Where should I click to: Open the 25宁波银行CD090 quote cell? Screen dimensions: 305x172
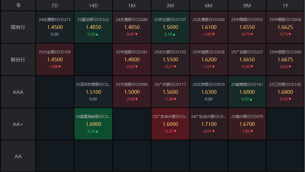[x=132, y=92]
